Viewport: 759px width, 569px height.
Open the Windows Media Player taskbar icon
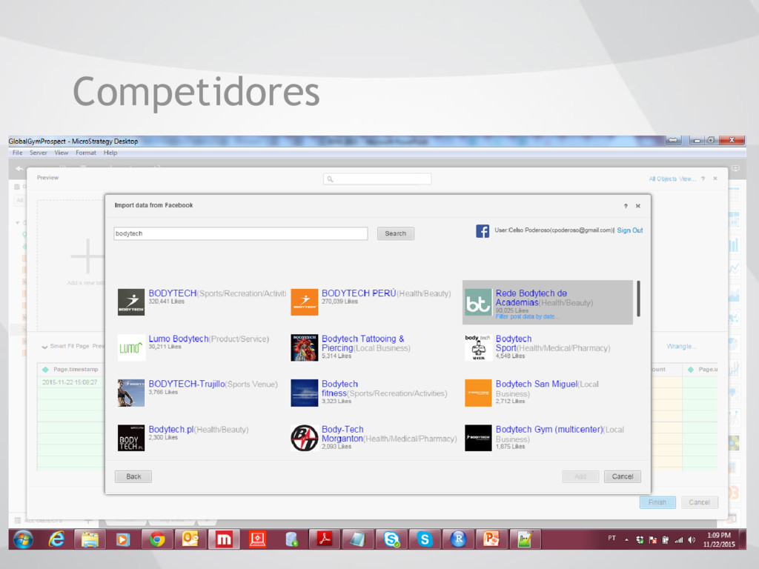(123, 539)
